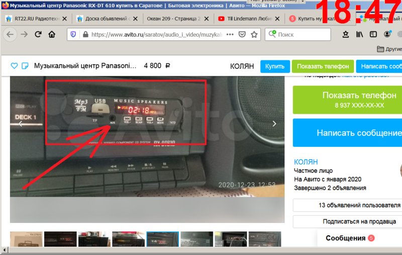The image size is (402, 255).
Task: Save page to Pocket icon
Action: (242, 34)
